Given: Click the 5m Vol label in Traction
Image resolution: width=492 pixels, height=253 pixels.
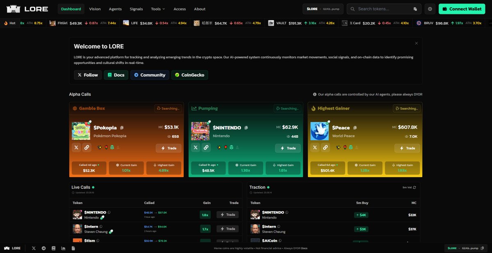Looking at the screenshot, I should (407, 187).
